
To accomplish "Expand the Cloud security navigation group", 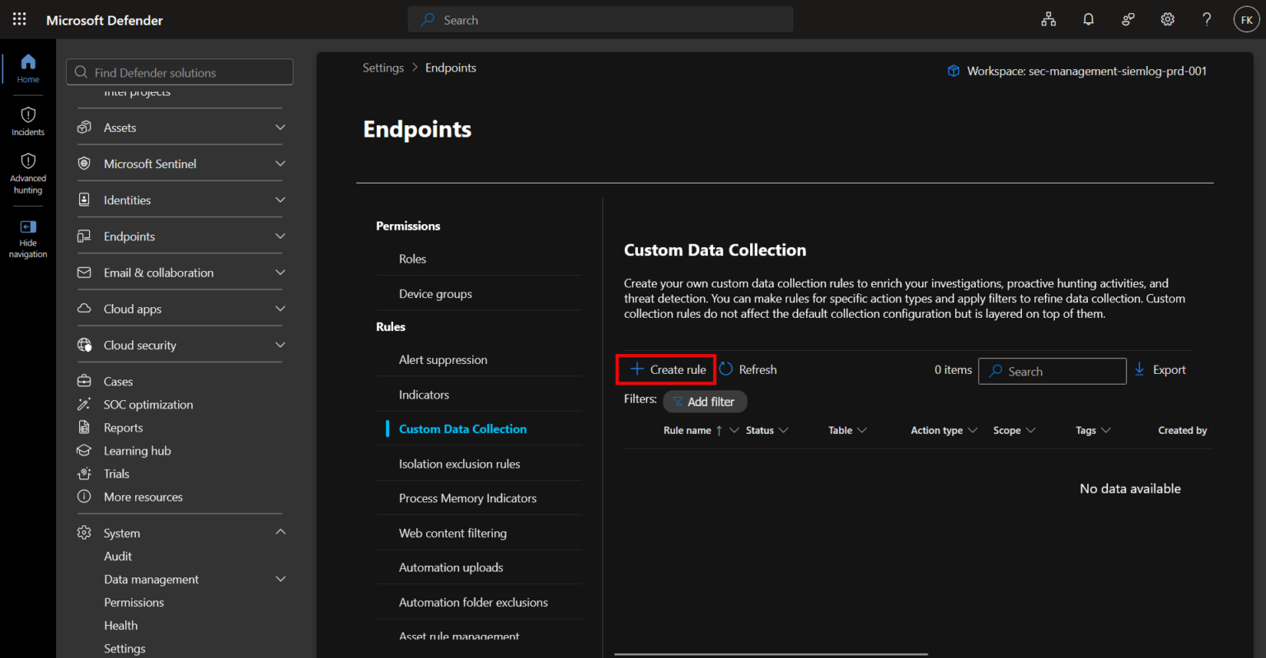I will 280,345.
